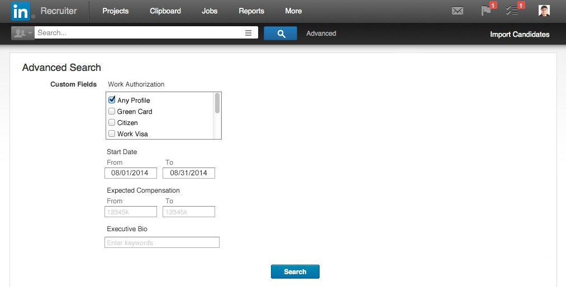
Task: Go to the Reports menu
Action: 251,11
